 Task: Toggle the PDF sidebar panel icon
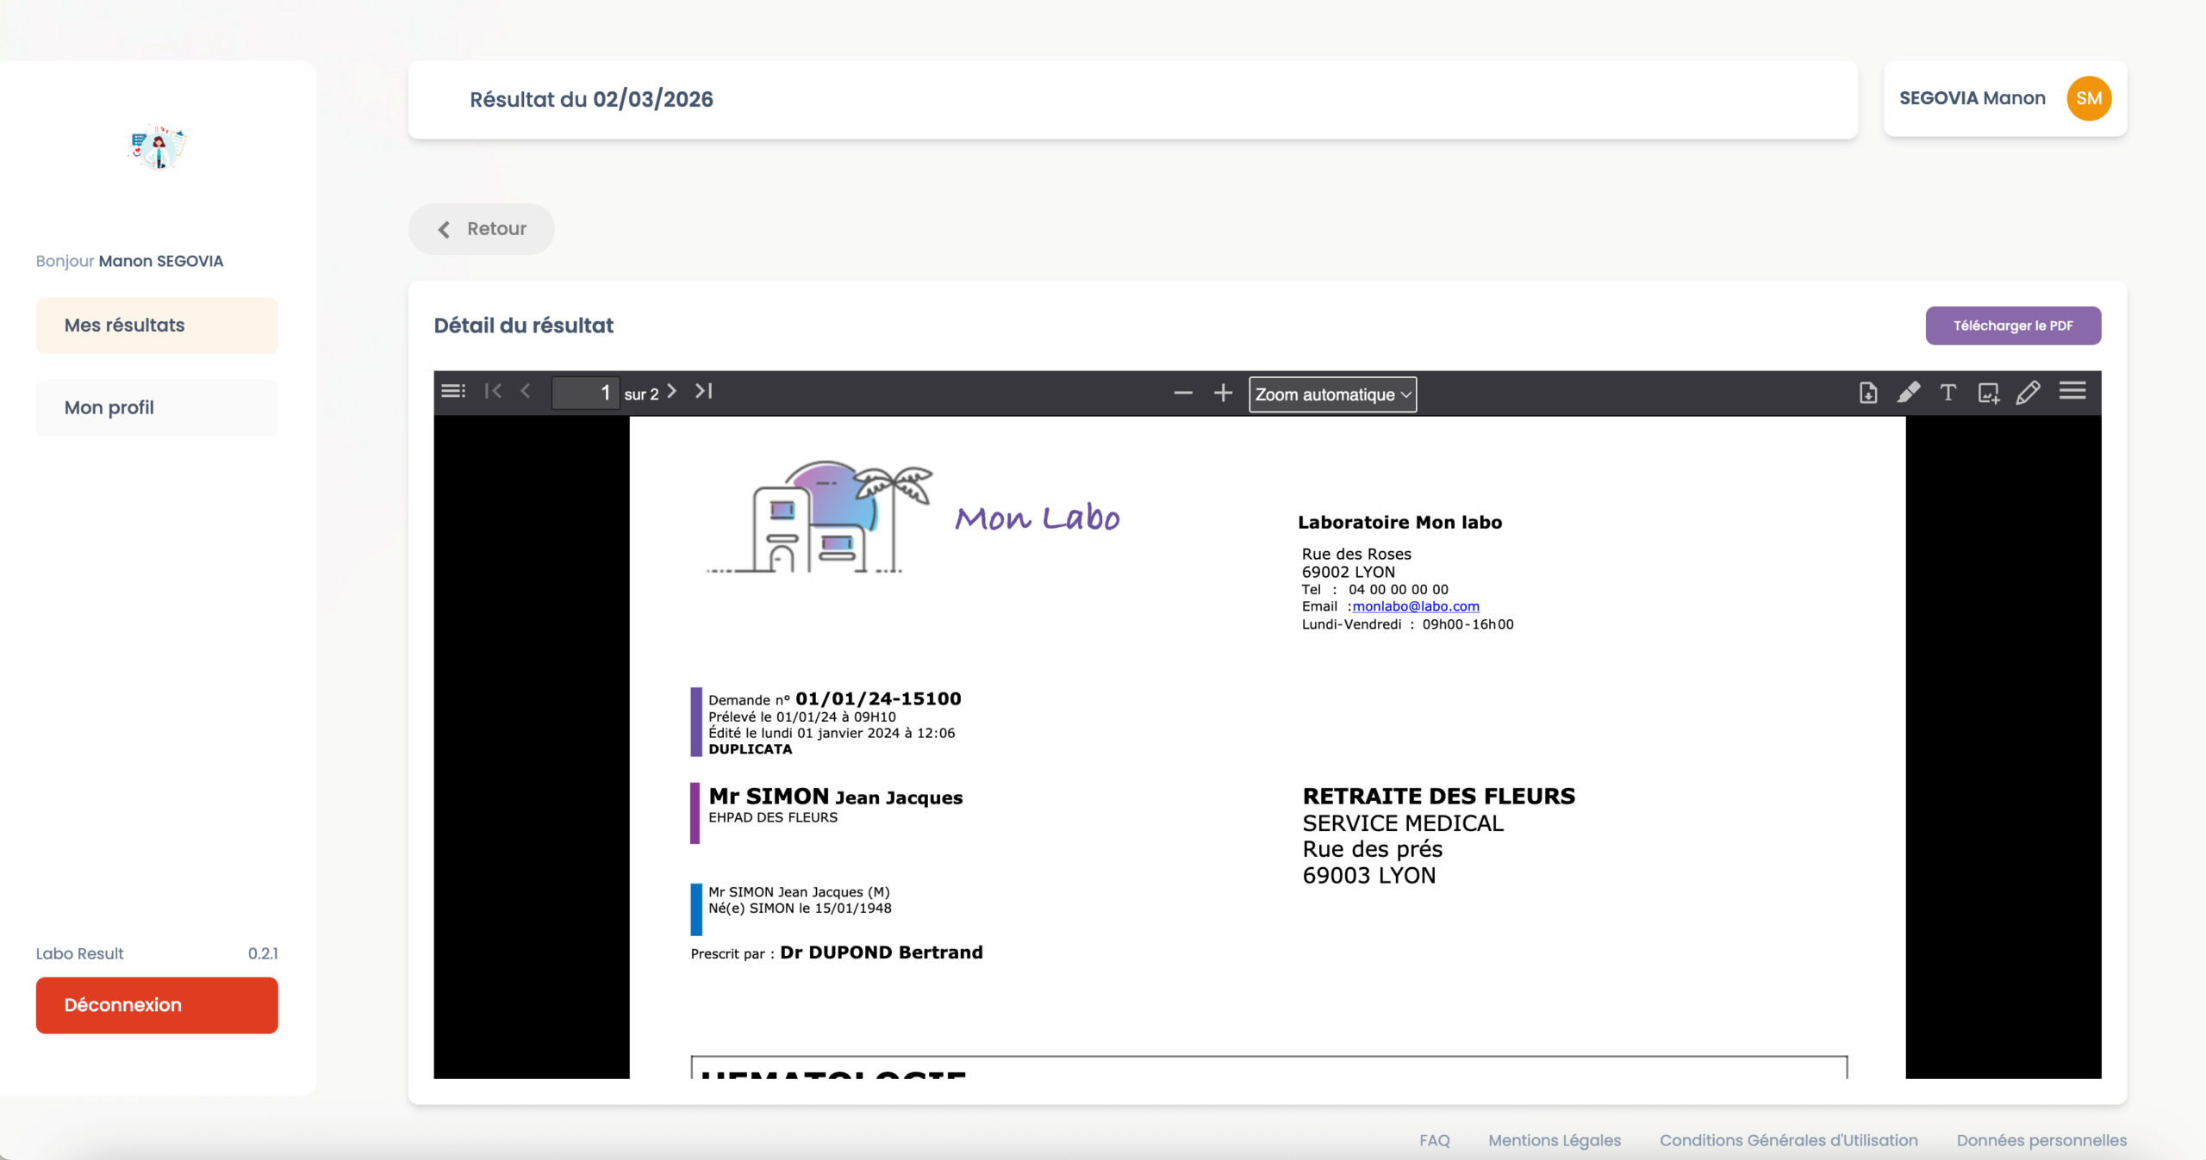click(x=453, y=392)
